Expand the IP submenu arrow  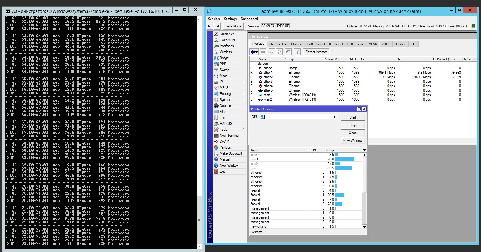[243, 82]
